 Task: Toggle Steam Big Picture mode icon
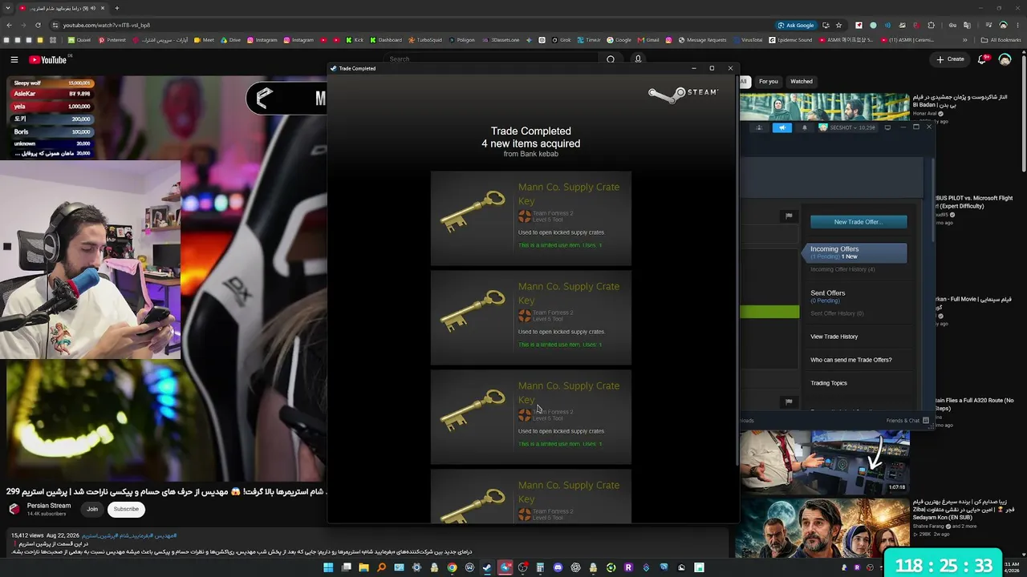(x=887, y=127)
